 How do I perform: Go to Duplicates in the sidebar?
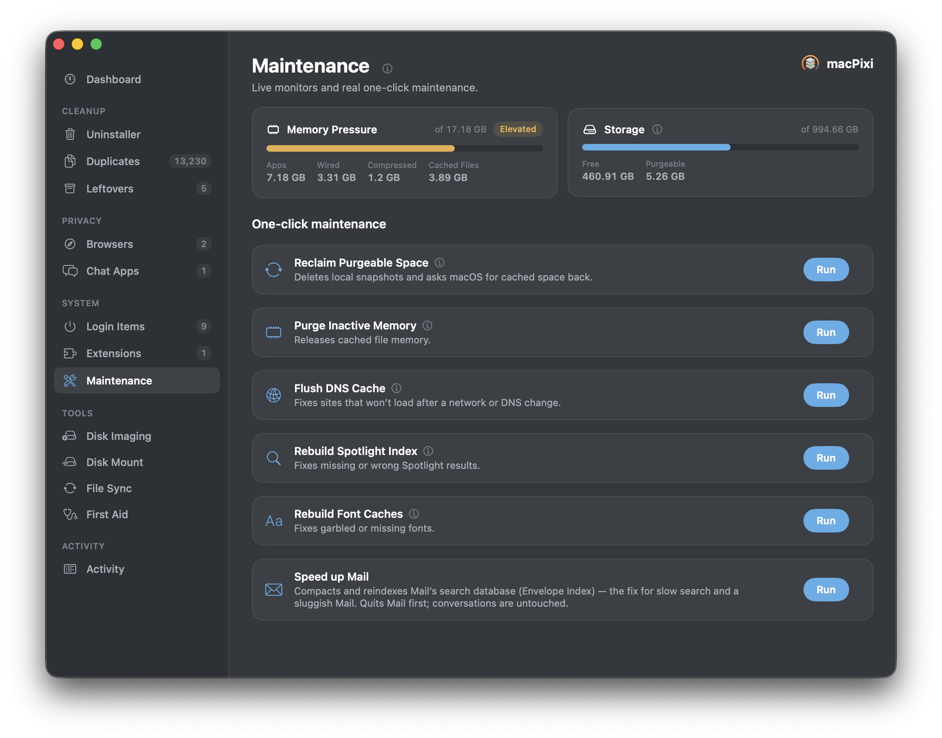[x=136, y=161]
